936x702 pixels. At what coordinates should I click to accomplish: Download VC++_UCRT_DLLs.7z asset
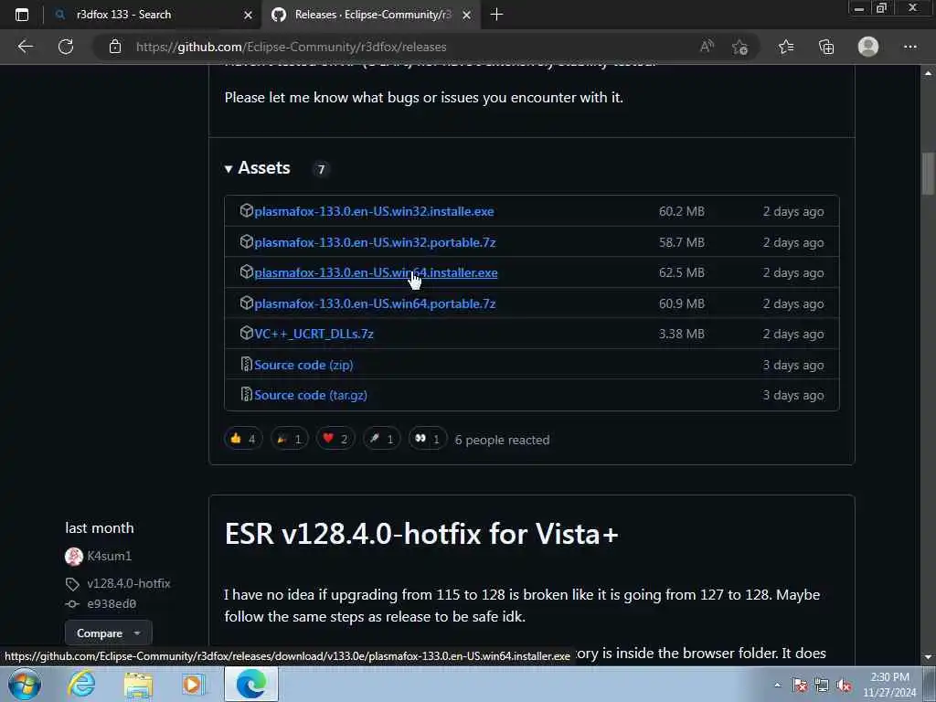point(314,334)
